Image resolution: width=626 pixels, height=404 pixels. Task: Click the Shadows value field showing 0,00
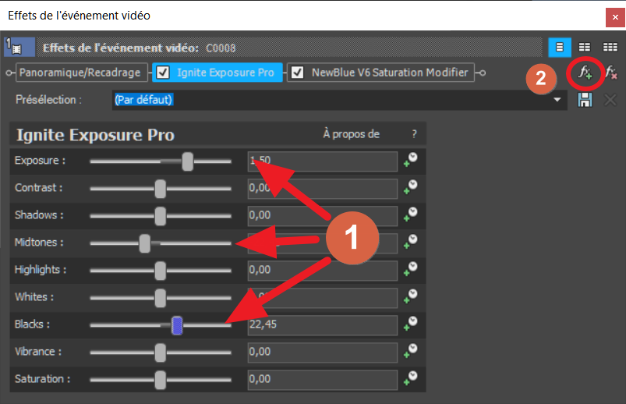click(323, 216)
